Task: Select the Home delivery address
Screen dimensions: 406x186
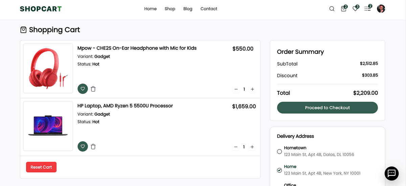Action: tap(279, 170)
